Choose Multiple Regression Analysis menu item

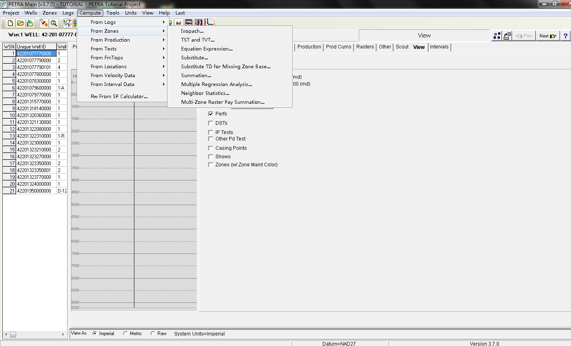point(230,84)
